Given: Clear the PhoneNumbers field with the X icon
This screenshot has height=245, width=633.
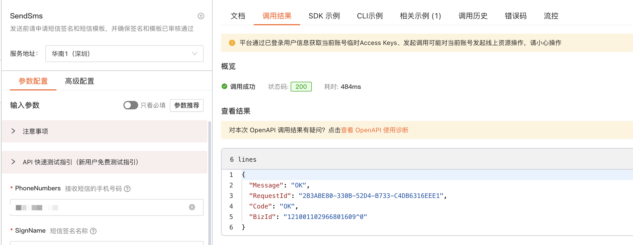Looking at the screenshot, I should (192, 207).
